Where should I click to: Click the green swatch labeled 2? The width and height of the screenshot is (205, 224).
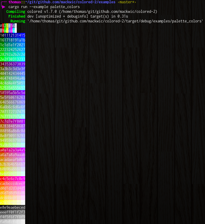click(5, 26)
